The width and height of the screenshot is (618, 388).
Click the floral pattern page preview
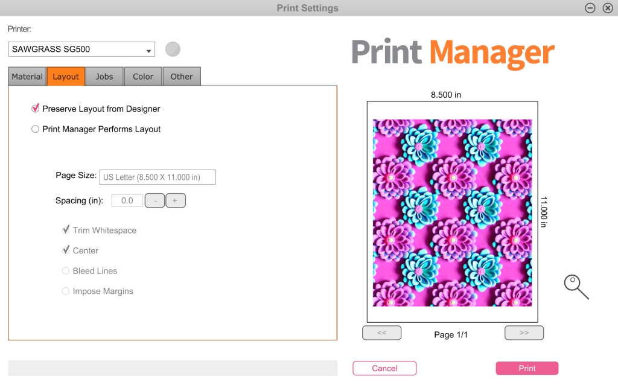452,212
